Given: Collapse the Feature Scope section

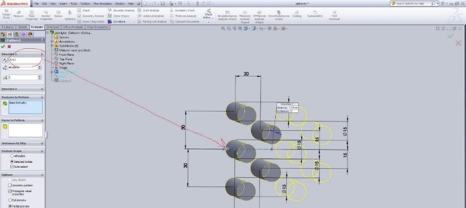Looking at the screenshot, I should 42,151.
